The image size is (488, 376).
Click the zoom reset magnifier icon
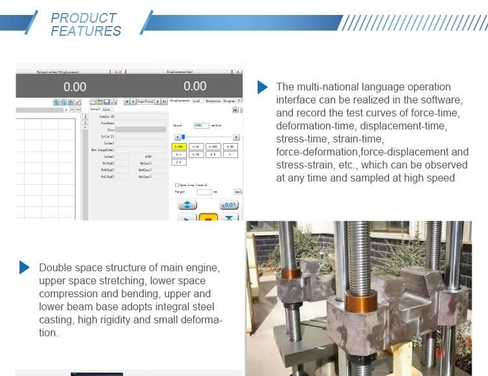71,101
